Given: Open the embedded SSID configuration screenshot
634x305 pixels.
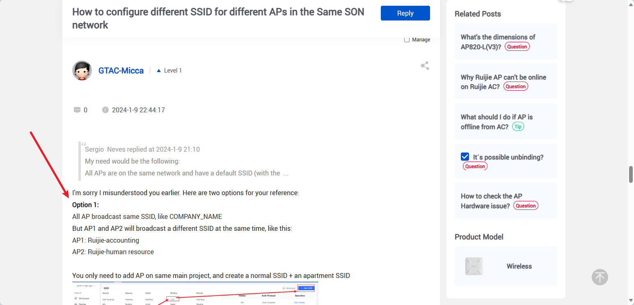Looking at the screenshot, I should (195, 294).
